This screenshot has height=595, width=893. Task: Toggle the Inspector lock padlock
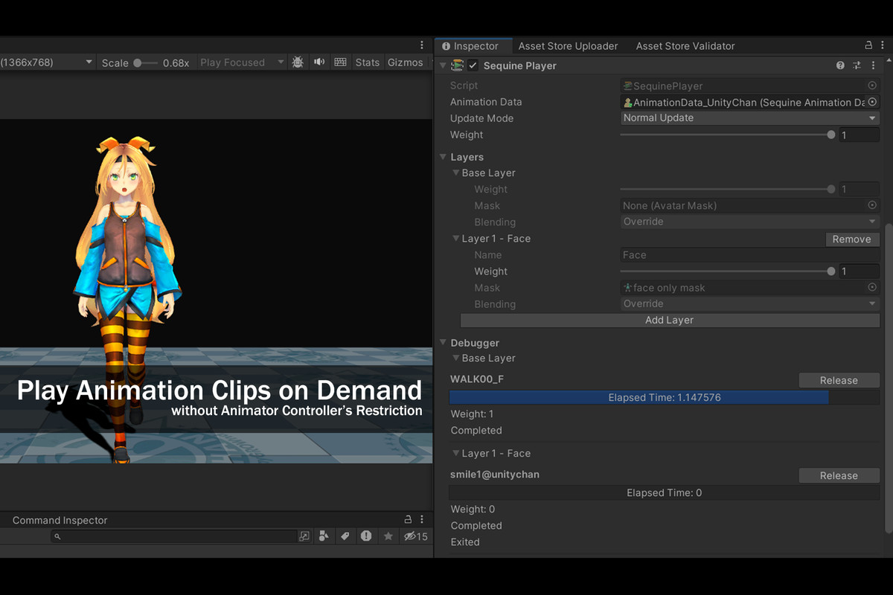869,46
